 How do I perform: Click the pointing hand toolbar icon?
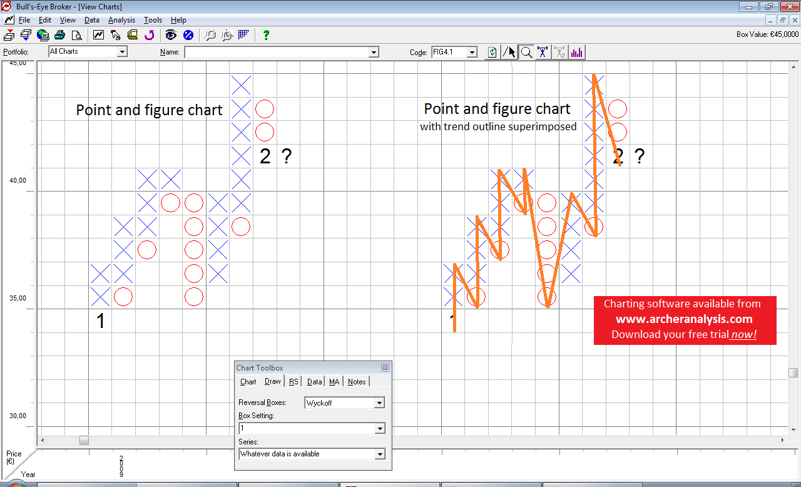point(115,35)
